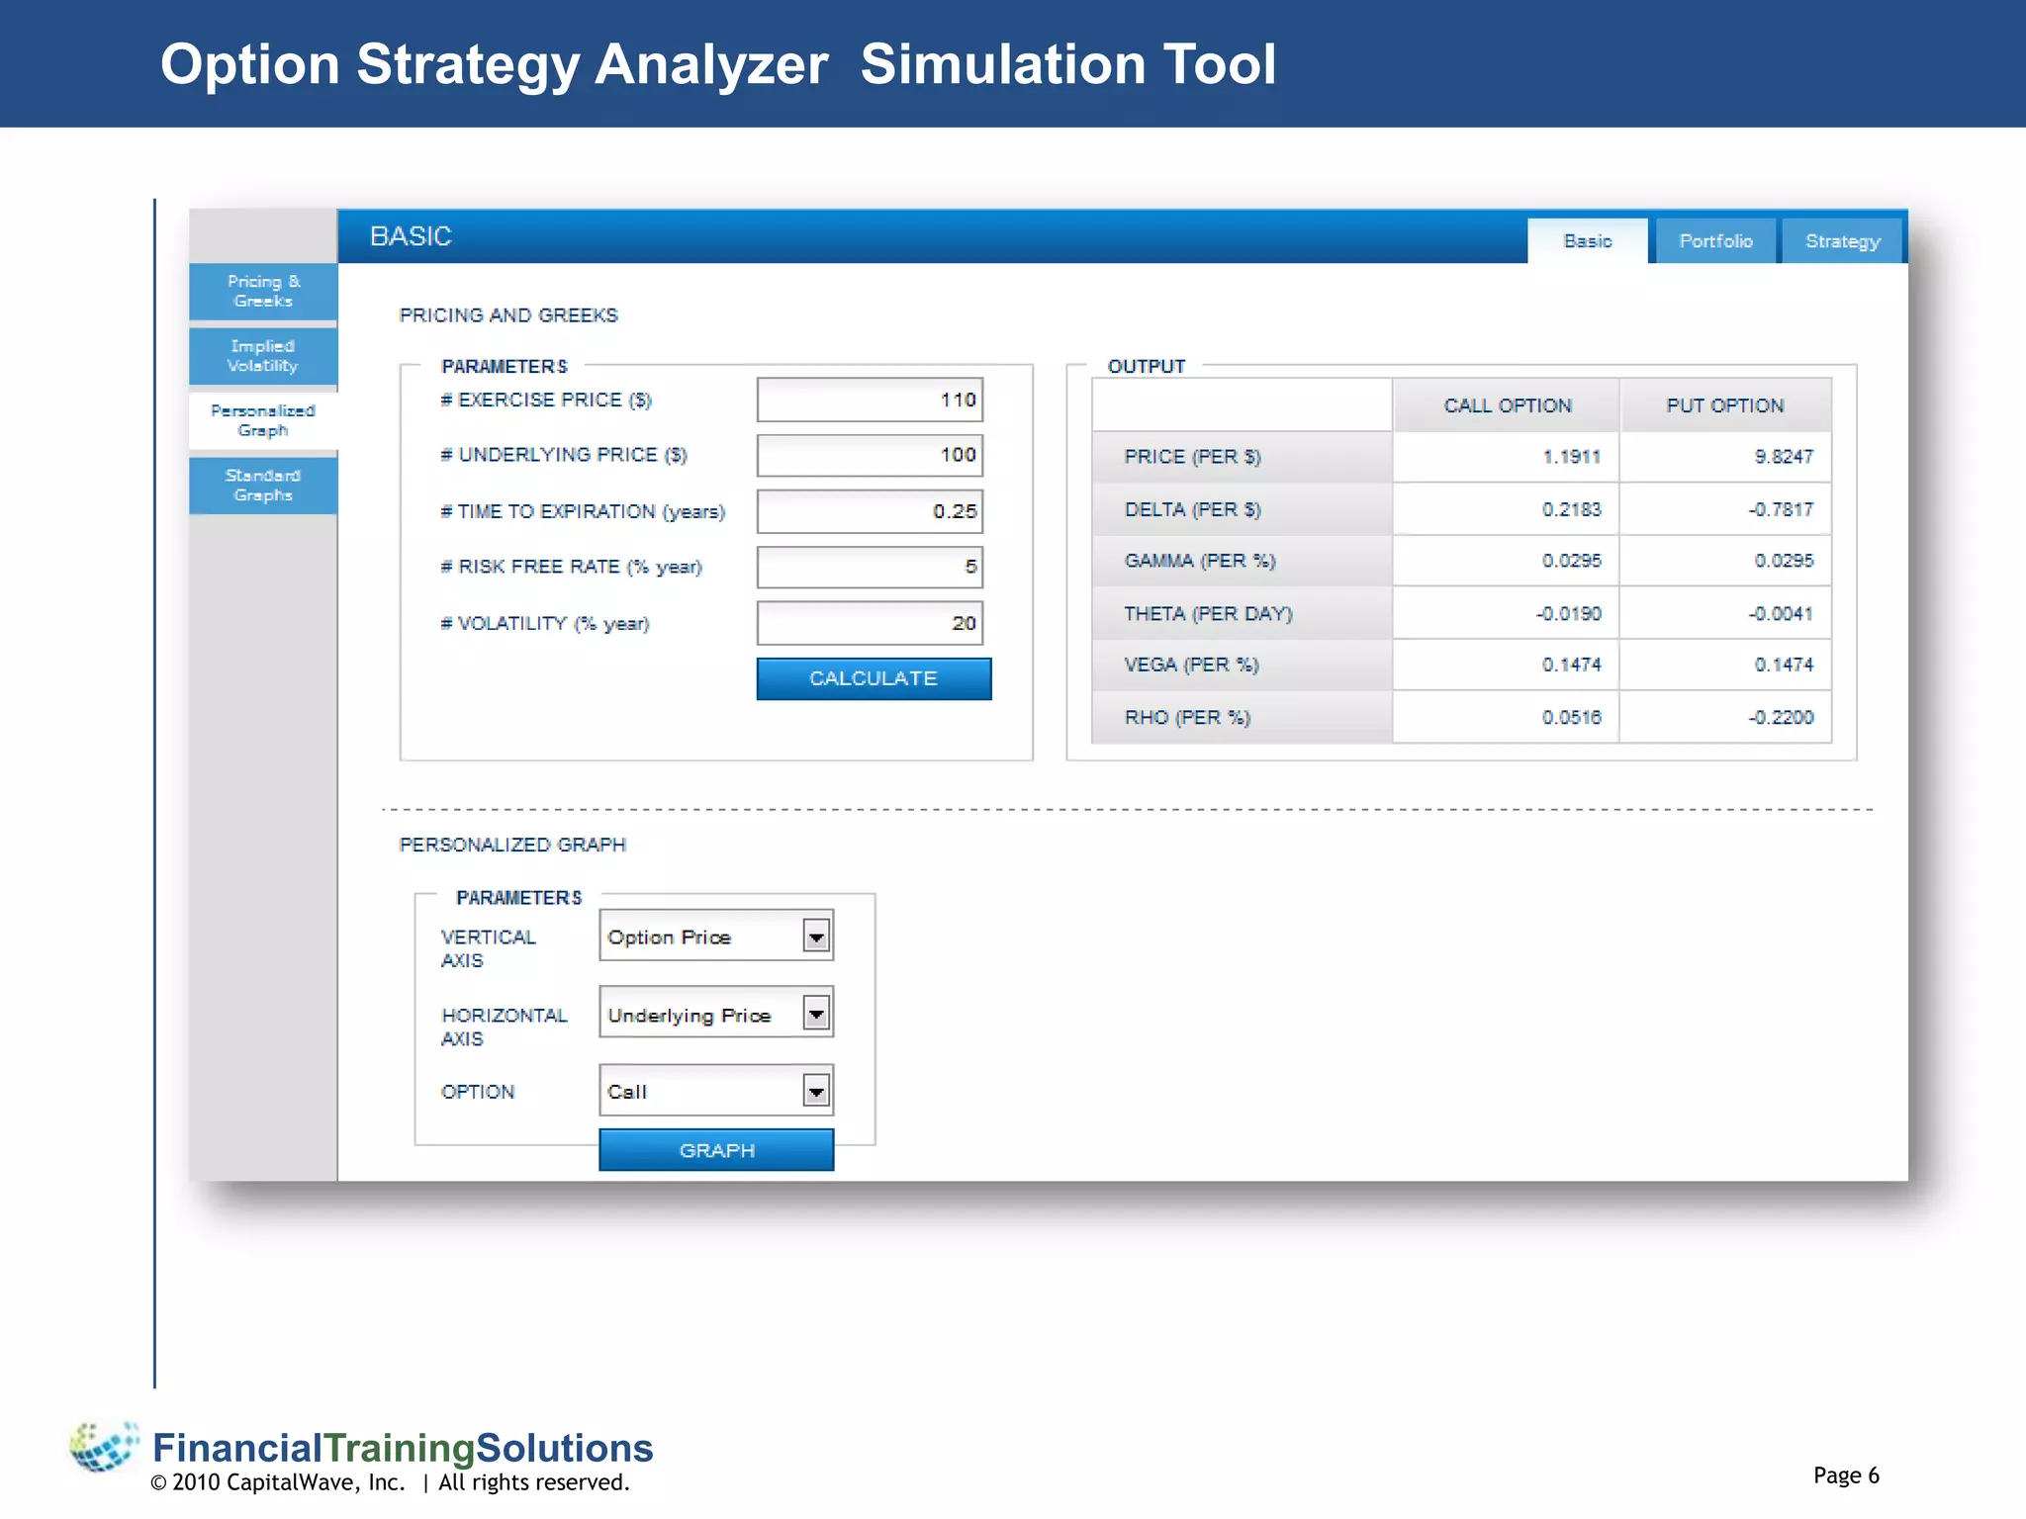Open the Vertical Axis dropdown arrow

click(816, 936)
